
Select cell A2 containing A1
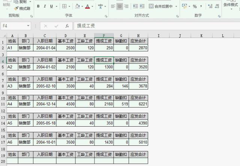coord(12,48)
